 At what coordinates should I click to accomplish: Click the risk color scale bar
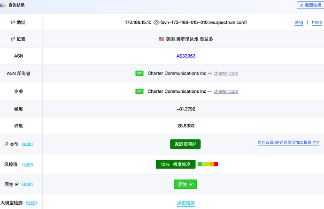pos(208,164)
